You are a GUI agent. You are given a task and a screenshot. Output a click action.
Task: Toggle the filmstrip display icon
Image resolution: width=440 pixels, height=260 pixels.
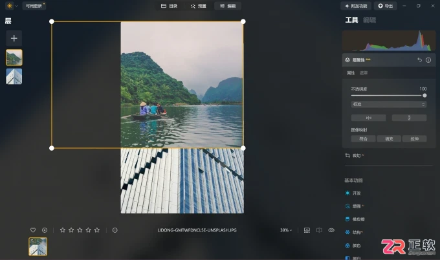pos(307,230)
